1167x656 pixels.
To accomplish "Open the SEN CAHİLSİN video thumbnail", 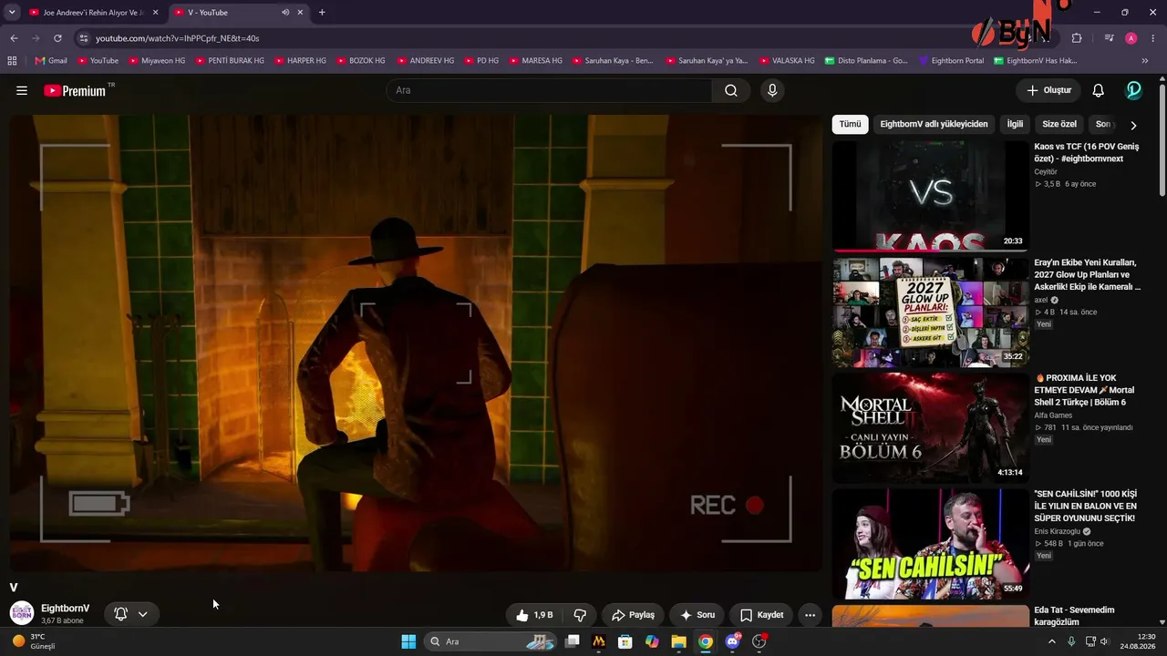I will click(930, 543).
